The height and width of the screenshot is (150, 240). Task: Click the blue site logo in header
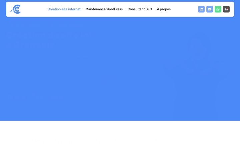[x=15, y=9]
